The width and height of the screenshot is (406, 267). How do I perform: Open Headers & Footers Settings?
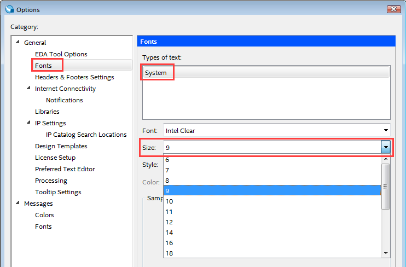pos(74,77)
